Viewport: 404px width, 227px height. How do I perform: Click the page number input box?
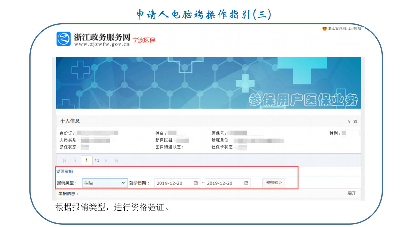[x=87, y=160]
